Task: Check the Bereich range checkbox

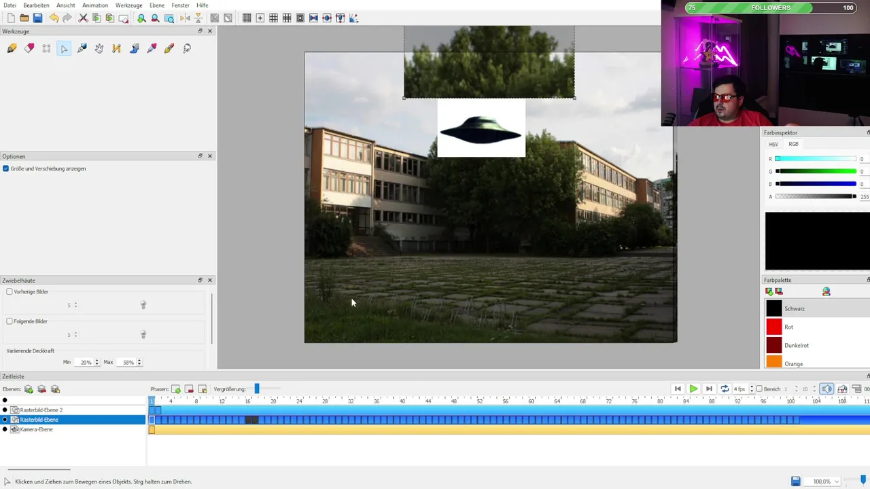Action: [x=759, y=389]
